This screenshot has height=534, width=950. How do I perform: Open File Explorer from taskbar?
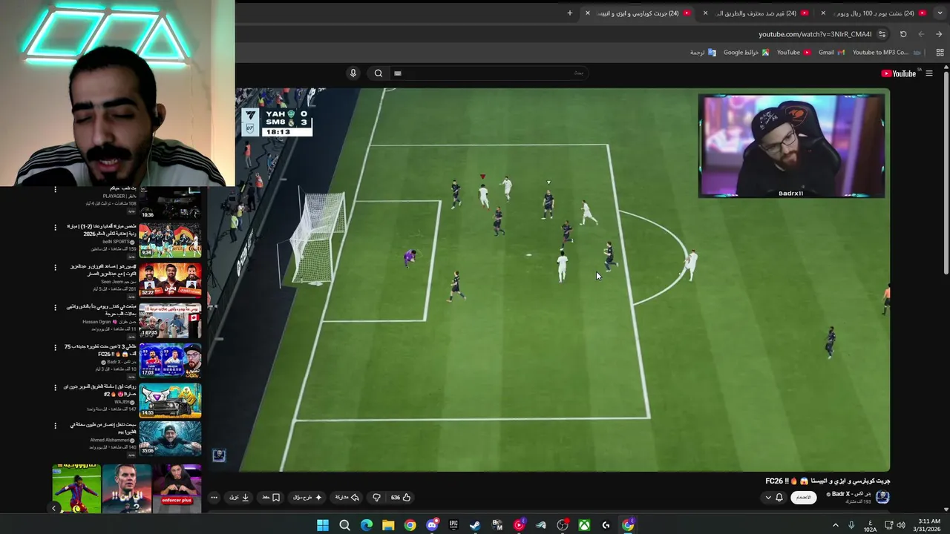click(388, 525)
